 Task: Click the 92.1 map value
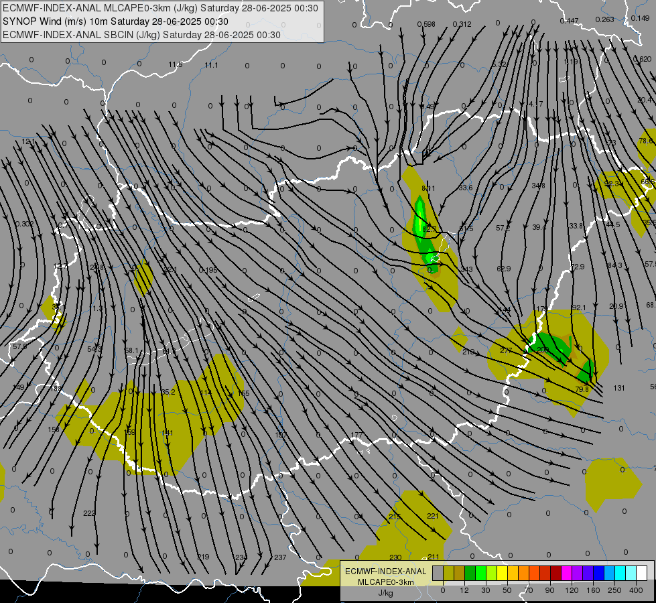[x=578, y=308]
